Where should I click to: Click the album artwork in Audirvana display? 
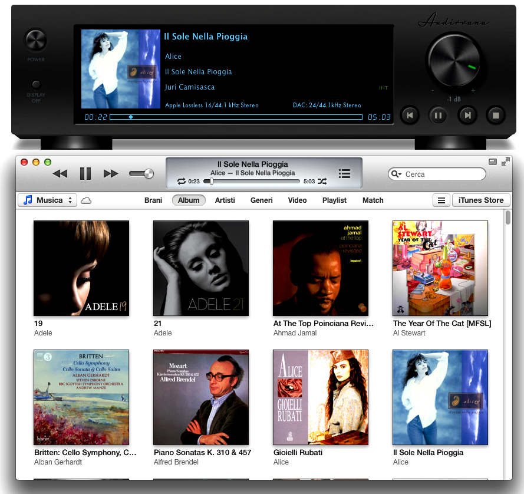(121, 69)
